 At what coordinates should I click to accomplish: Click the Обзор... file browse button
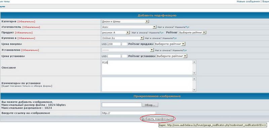tap(150, 105)
